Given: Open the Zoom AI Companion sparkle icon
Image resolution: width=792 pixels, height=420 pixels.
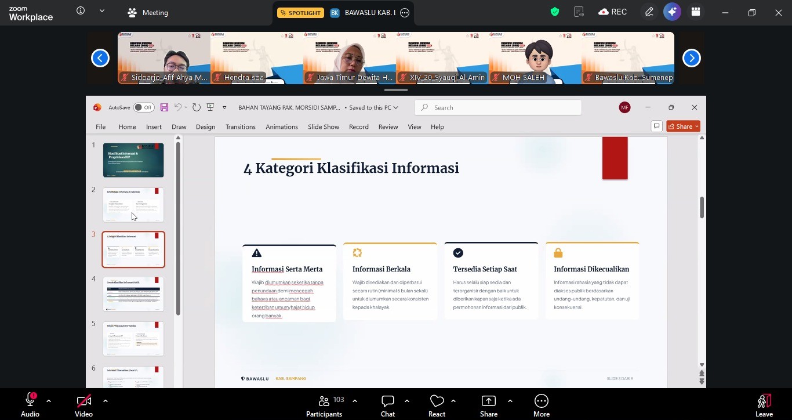Looking at the screenshot, I should [672, 12].
